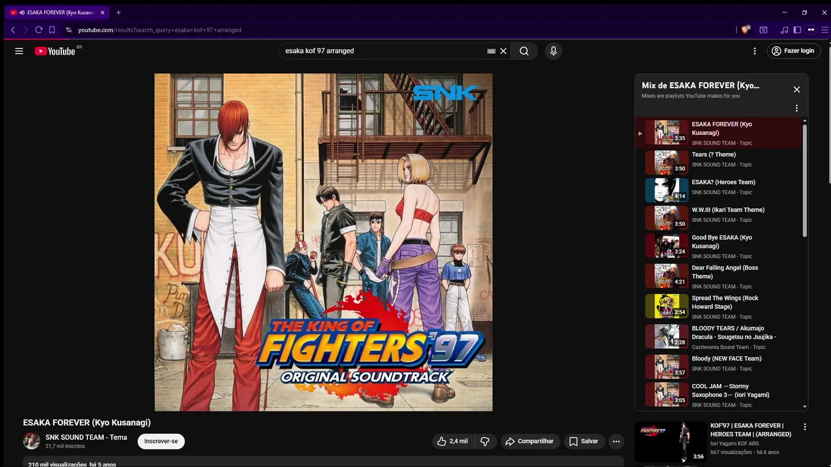
Task: Run search with magnifier button
Action: click(x=524, y=51)
